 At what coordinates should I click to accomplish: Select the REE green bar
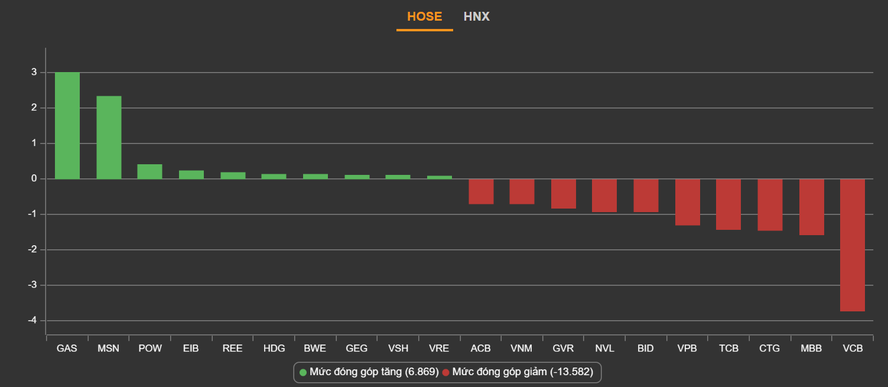(233, 175)
